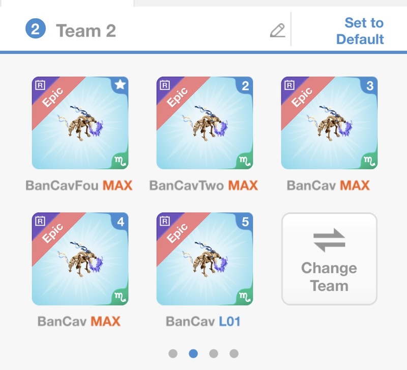Switch to the third page dot
The width and height of the screenshot is (407, 370).
pos(214,353)
